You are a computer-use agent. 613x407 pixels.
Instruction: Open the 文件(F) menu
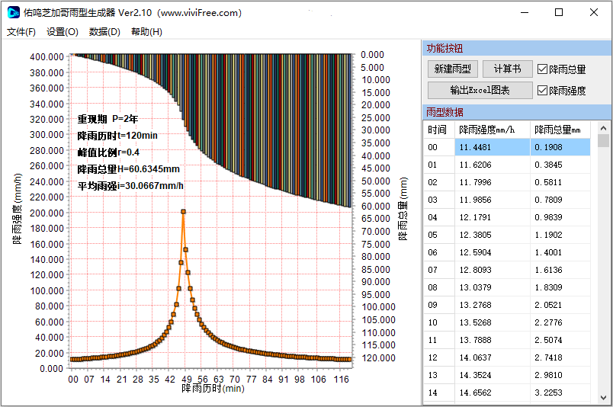click(x=21, y=32)
